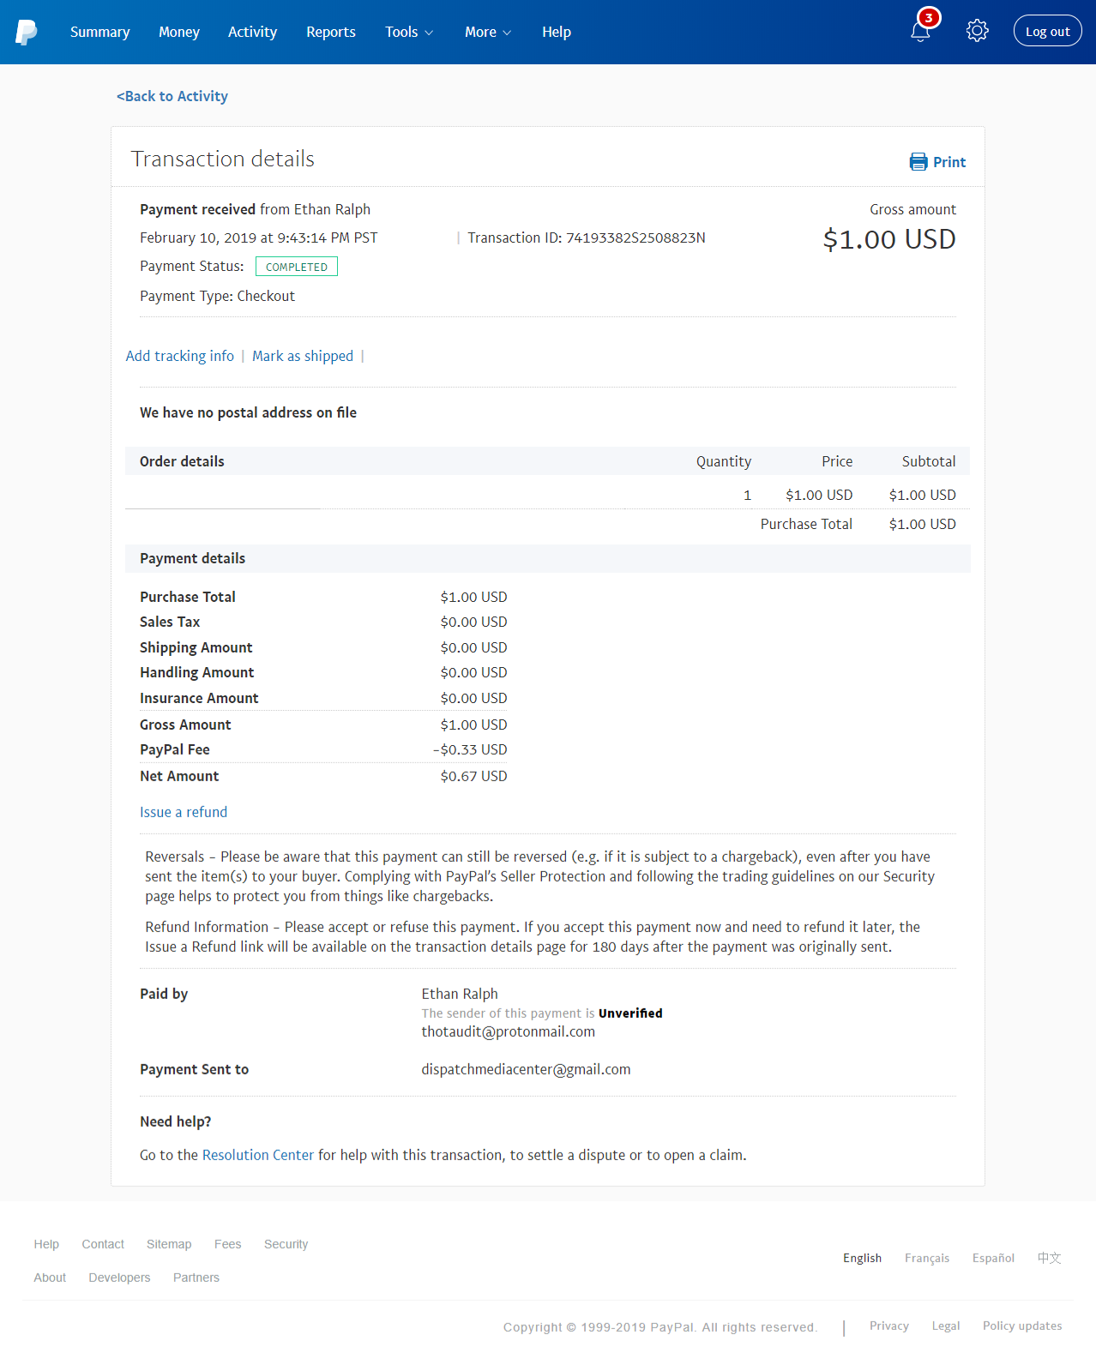Click the Log out button
Viewport: 1096px width, 1359px height.
coord(1047,32)
